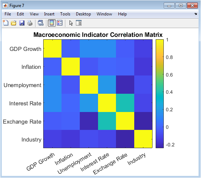201x178 pixels.
Task: Click the View menu item
Action: (x=34, y=14)
